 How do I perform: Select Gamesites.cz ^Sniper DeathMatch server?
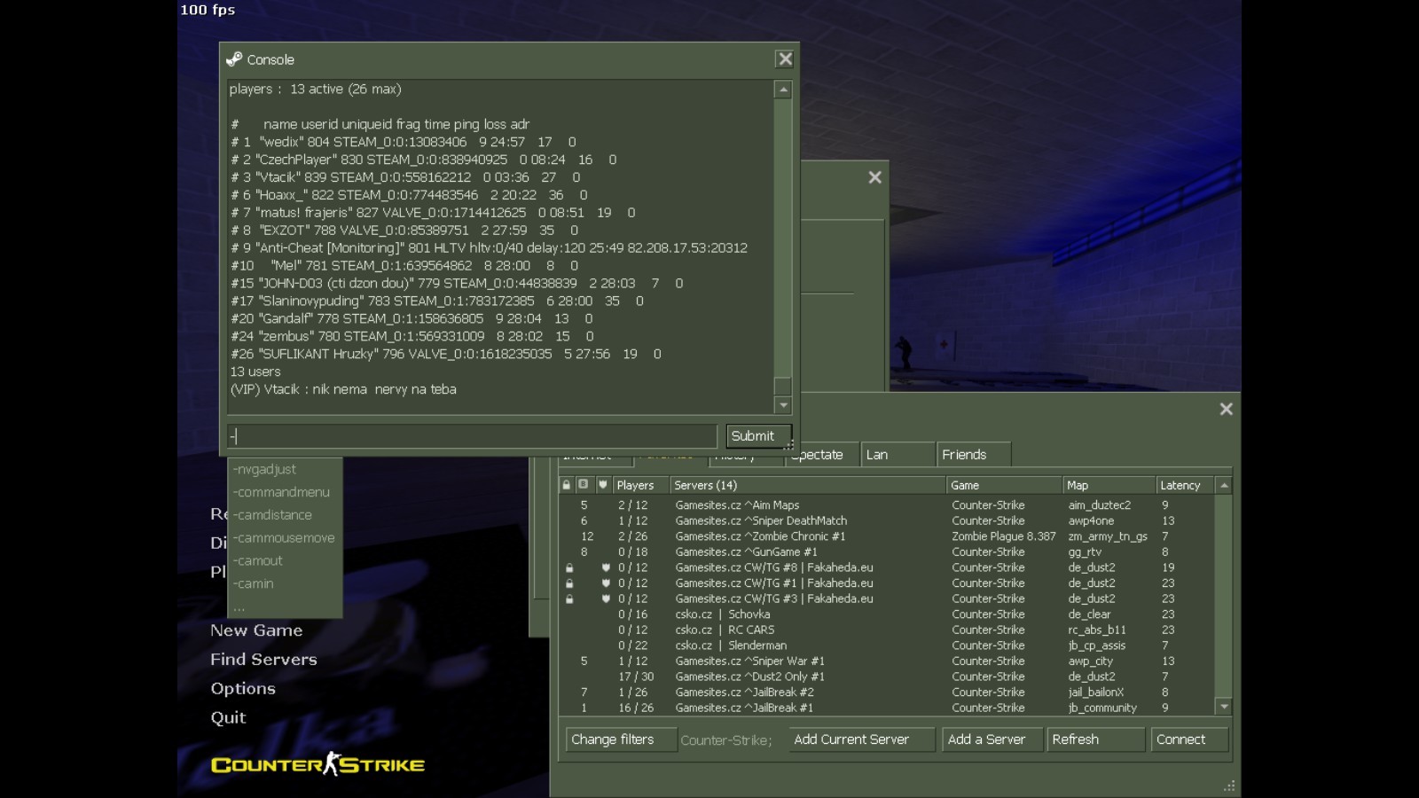pos(887,521)
